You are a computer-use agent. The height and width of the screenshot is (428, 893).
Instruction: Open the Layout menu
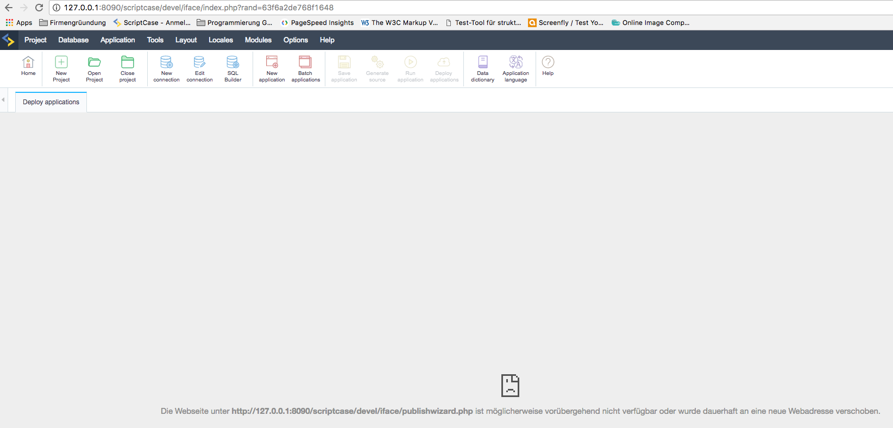(186, 40)
